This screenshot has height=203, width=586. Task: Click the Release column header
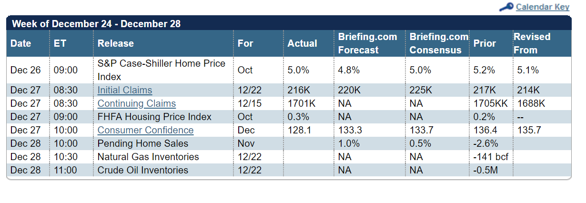[116, 43]
